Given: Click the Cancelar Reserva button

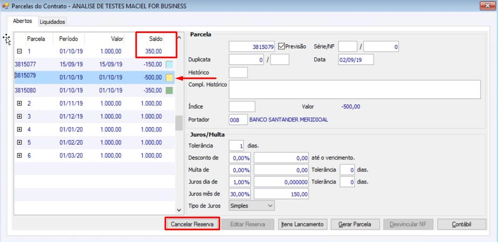Looking at the screenshot, I should pos(192,224).
